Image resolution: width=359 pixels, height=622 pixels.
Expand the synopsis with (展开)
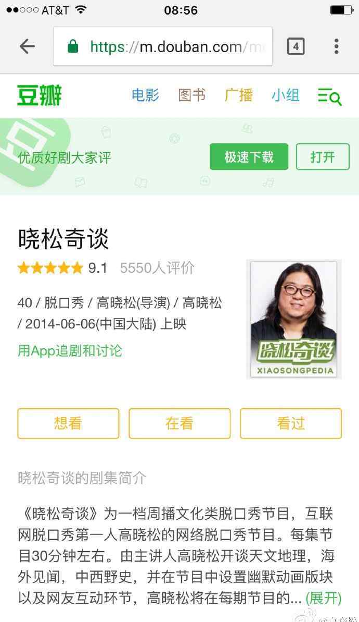click(324, 598)
